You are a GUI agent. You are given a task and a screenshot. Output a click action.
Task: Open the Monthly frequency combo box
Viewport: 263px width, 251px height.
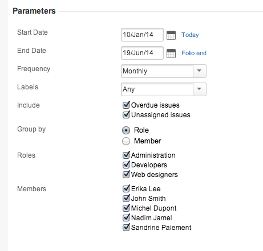(x=164, y=71)
